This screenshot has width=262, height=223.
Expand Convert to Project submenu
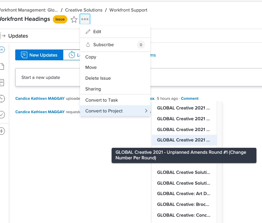pos(115,111)
